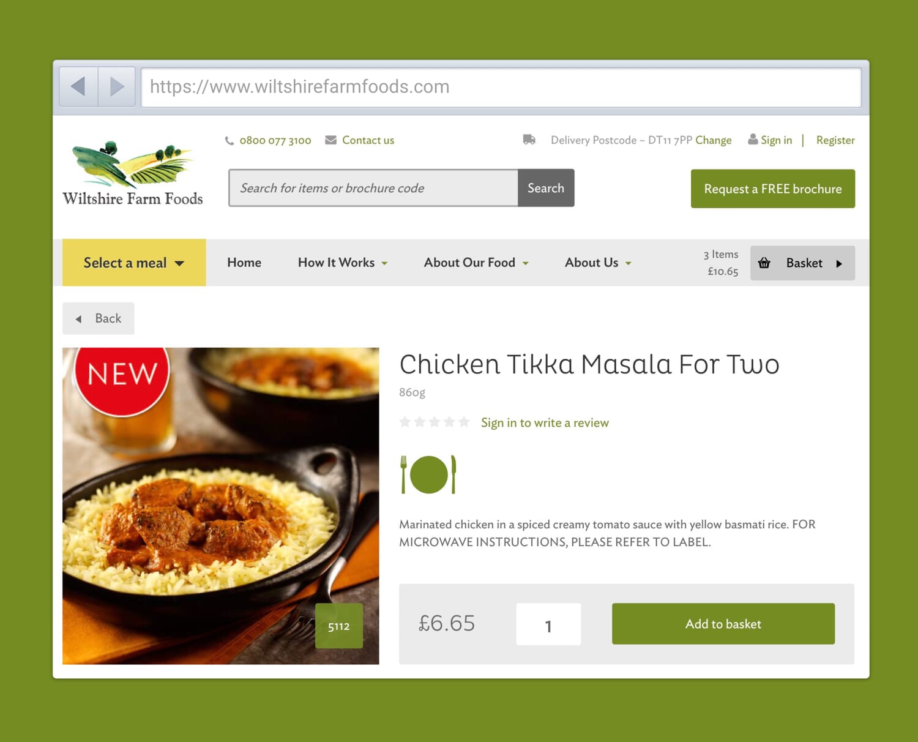
Task: Click the browser forward arrow button
Action: [117, 86]
